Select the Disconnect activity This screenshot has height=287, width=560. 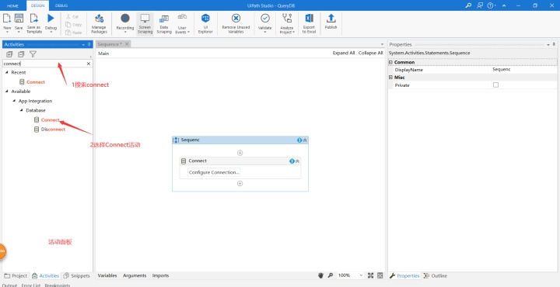[53, 130]
